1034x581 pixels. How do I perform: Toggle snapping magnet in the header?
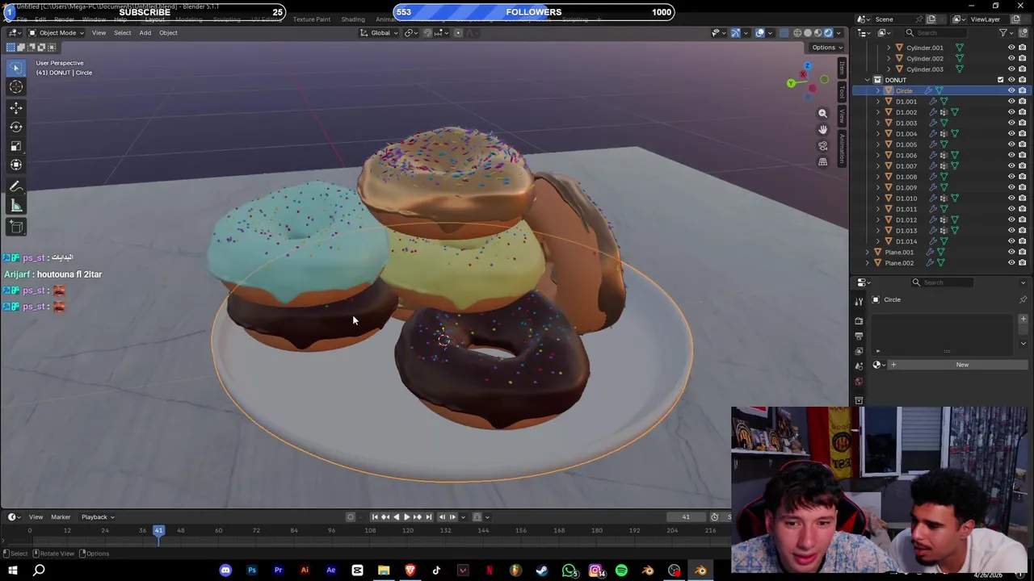pos(427,33)
